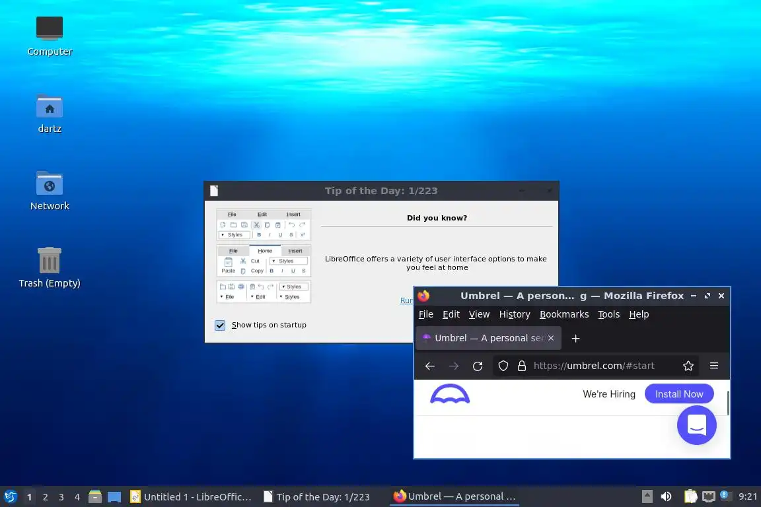Open the clipboard manager tray icon

coord(690,496)
